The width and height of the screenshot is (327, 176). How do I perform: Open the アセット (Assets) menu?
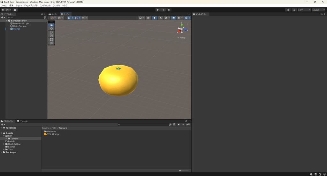coord(19,6)
